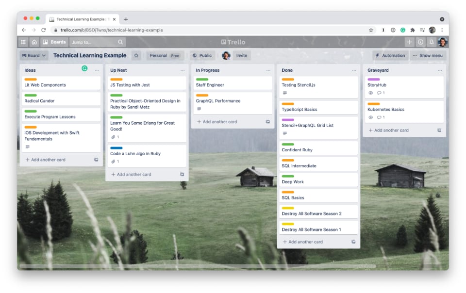Open iOS Development with Swift Fundamentals card
Screen dimensions: 466x293
click(61, 138)
